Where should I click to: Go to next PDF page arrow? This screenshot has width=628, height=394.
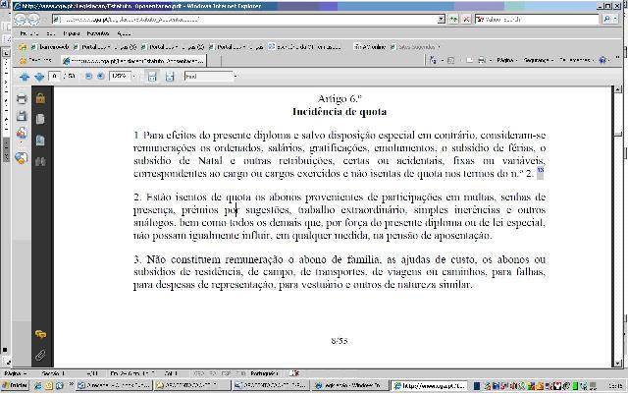(x=39, y=77)
